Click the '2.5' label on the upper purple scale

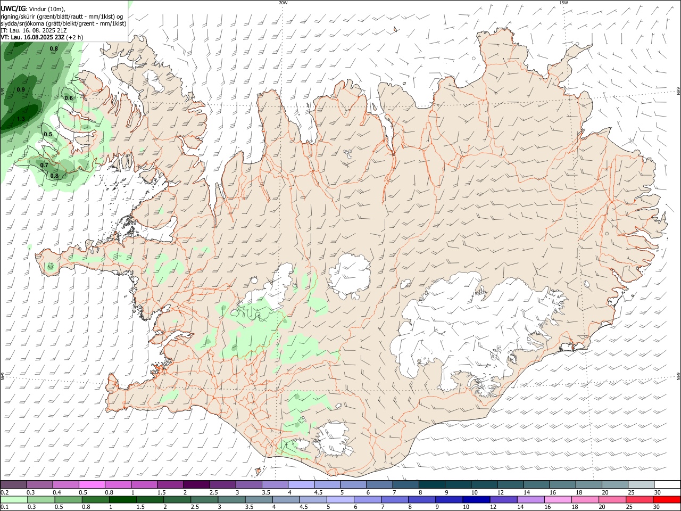pyautogui.click(x=213, y=492)
